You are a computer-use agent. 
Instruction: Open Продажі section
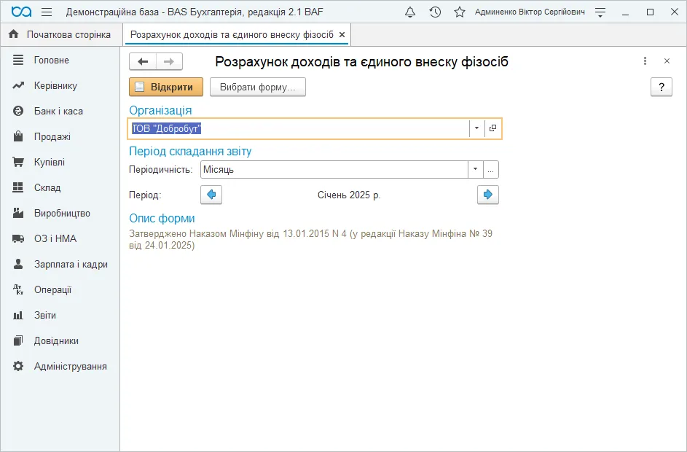[52, 136]
